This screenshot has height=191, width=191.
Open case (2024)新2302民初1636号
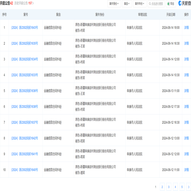click(x=24, y=91)
